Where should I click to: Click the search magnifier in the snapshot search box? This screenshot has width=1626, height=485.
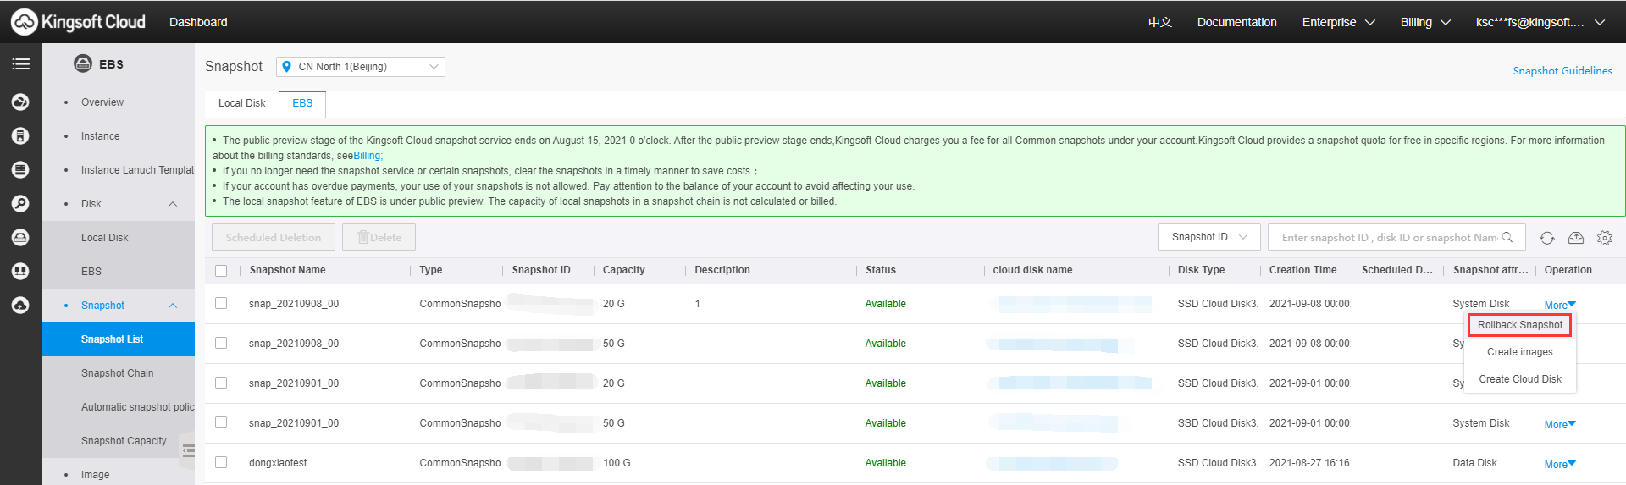pyautogui.click(x=1507, y=238)
